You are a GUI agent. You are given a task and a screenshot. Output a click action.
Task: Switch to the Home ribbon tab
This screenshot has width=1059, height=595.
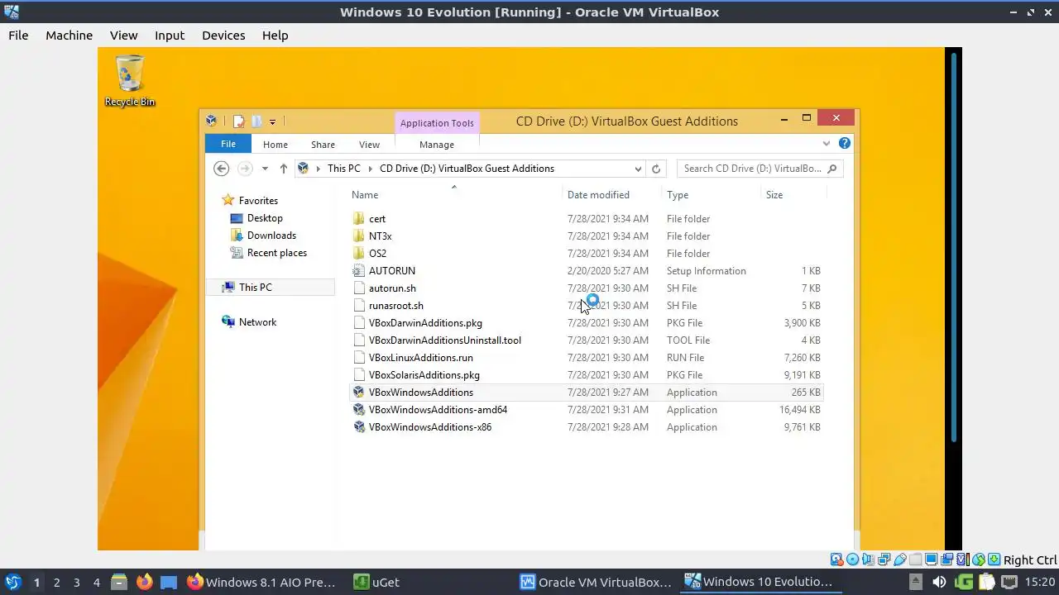tap(276, 145)
